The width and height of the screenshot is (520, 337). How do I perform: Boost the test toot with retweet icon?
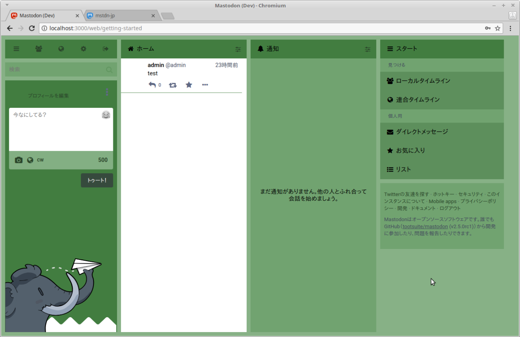[173, 85]
